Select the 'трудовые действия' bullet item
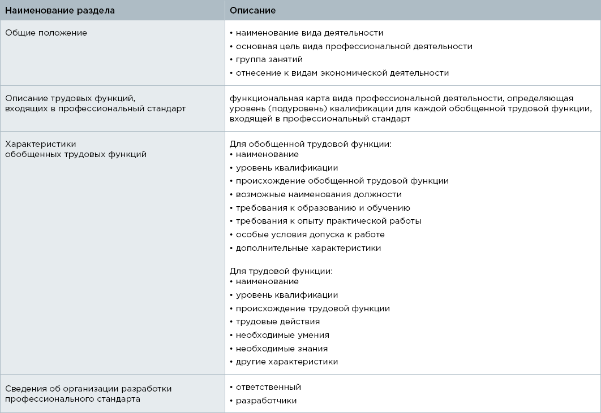The width and height of the screenshot is (601, 413). point(275,321)
